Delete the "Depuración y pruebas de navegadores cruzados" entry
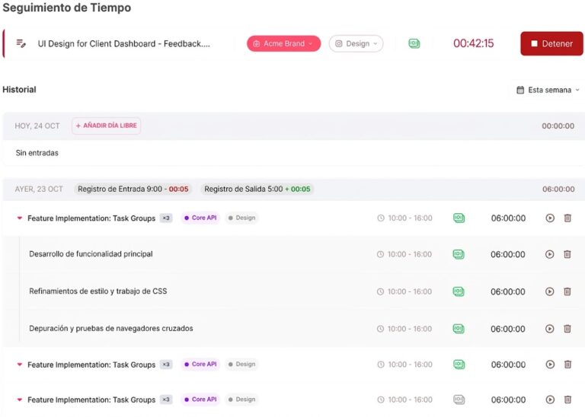Screen dimensions: 585x417 pos(567,329)
